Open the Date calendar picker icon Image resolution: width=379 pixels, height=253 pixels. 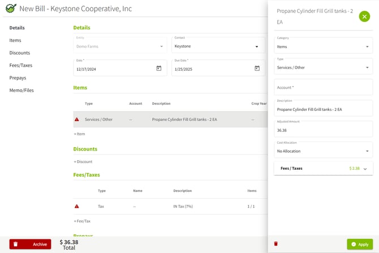[x=159, y=68]
